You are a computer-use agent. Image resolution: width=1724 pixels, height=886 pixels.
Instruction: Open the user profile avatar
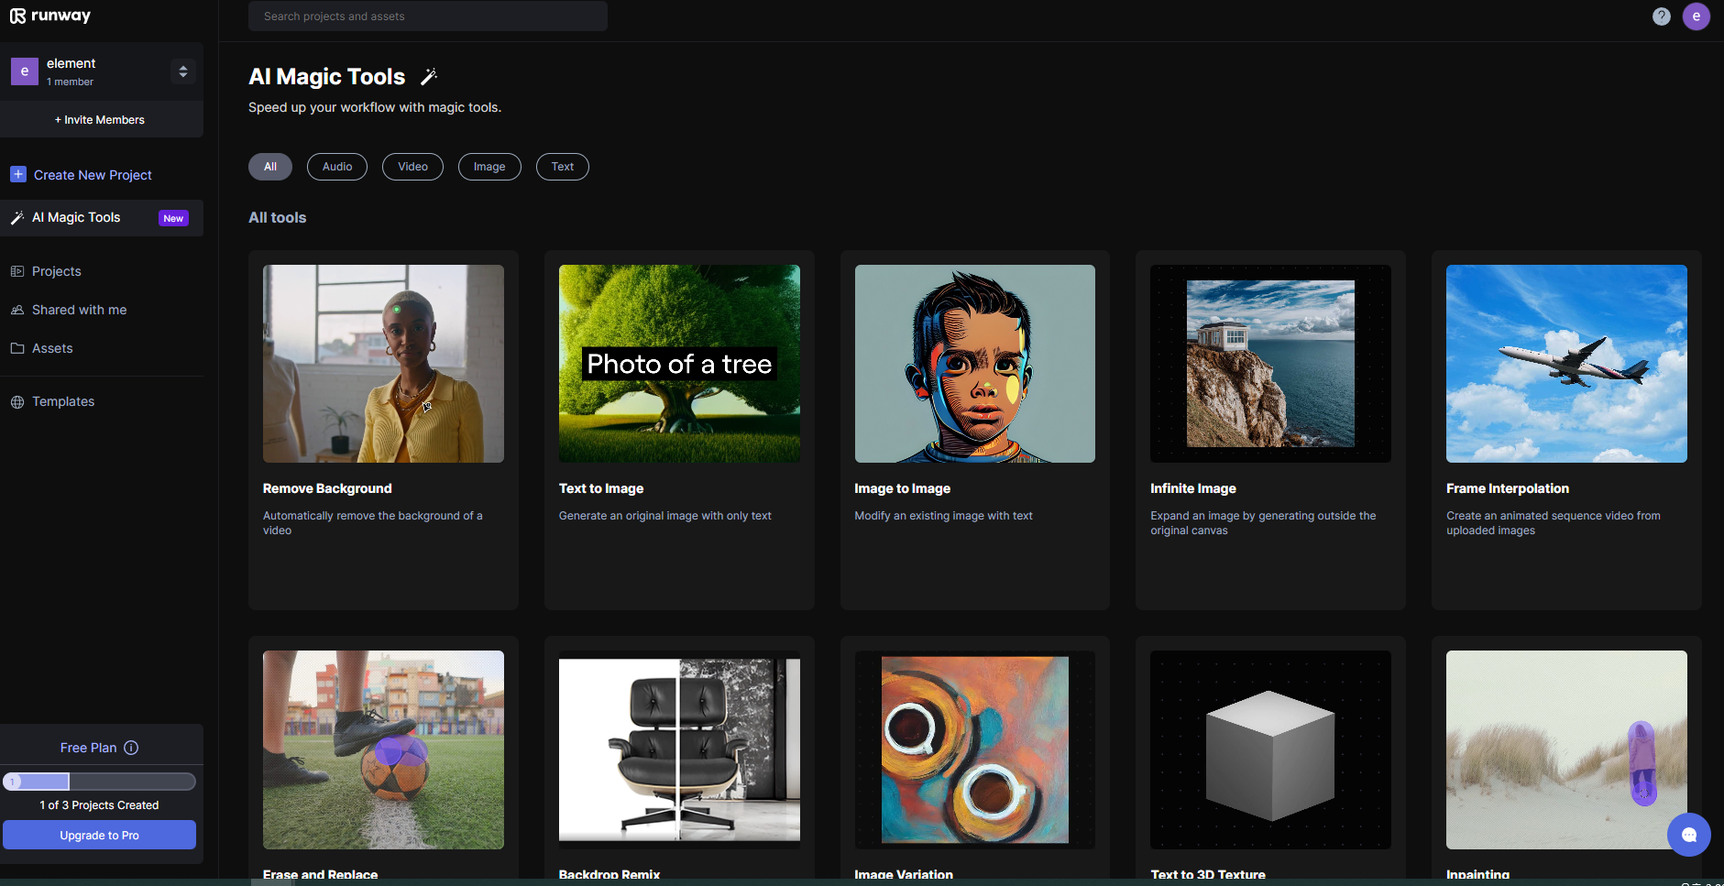point(1697,16)
